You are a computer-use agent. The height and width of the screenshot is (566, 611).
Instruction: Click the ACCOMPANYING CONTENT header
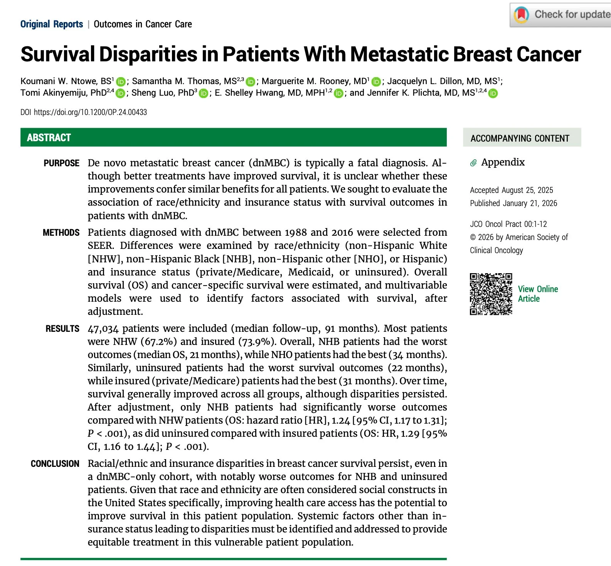pyautogui.click(x=520, y=138)
